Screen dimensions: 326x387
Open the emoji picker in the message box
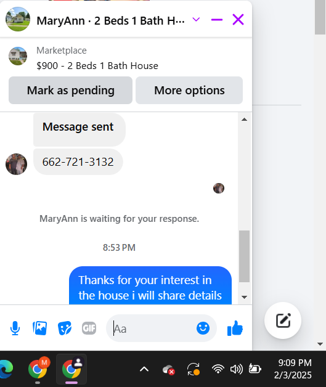tap(203, 328)
